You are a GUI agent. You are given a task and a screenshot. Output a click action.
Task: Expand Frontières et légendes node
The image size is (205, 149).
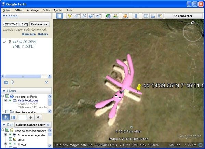[x=5, y=135]
